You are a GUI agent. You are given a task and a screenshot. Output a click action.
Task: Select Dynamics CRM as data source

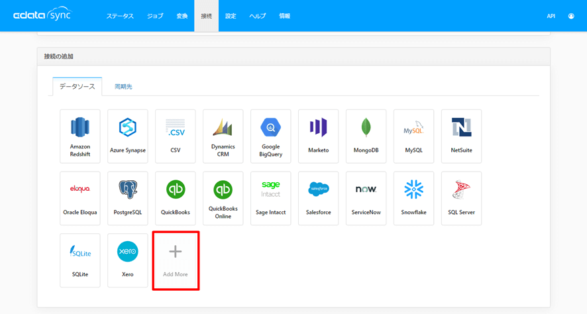pyautogui.click(x=223, y=136)
